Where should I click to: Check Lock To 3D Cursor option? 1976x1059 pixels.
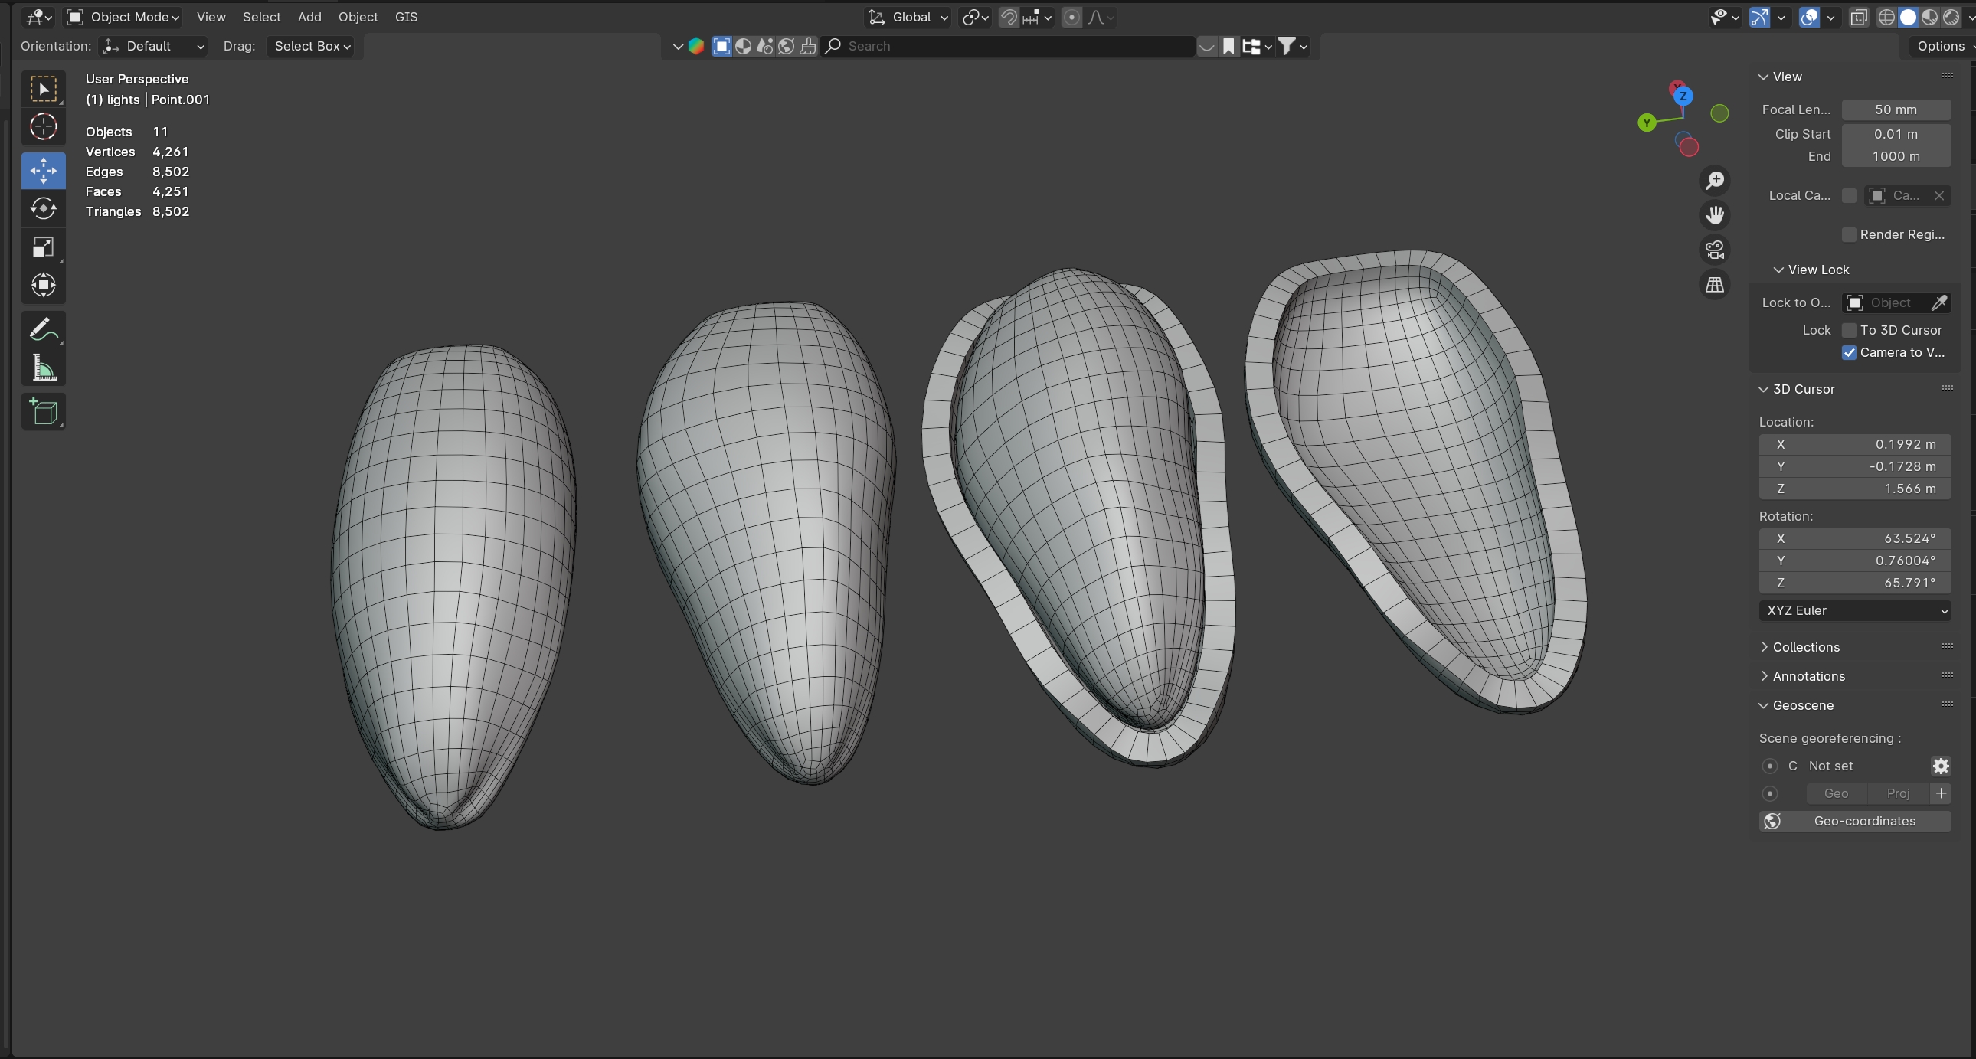tap(1849, 331)
